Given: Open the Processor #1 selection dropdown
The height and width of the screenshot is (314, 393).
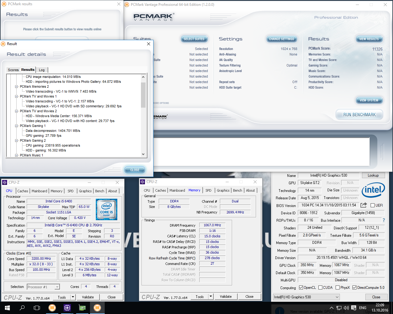Looking at the screenshot, I should pyautogui.click(x=57, y=287).
